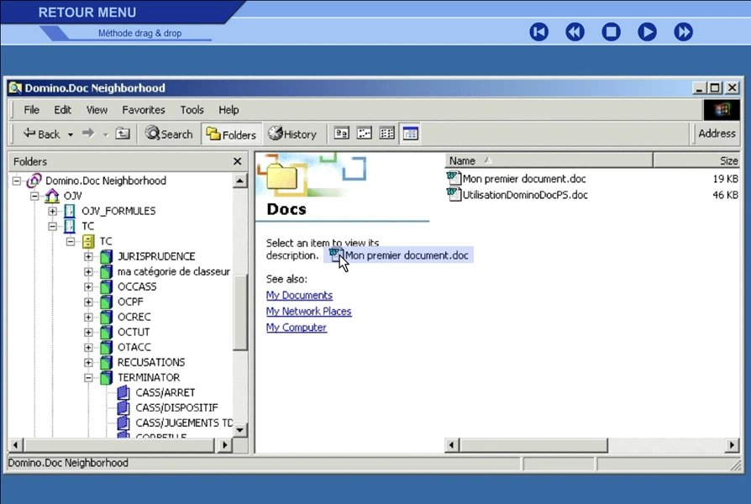Switch to list view icon
Screen dimensions: 751x504
tap(387, 134)
